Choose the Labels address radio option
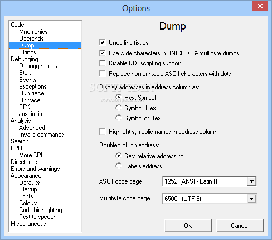This screenshot has height=240, width=272. [119, 166]
